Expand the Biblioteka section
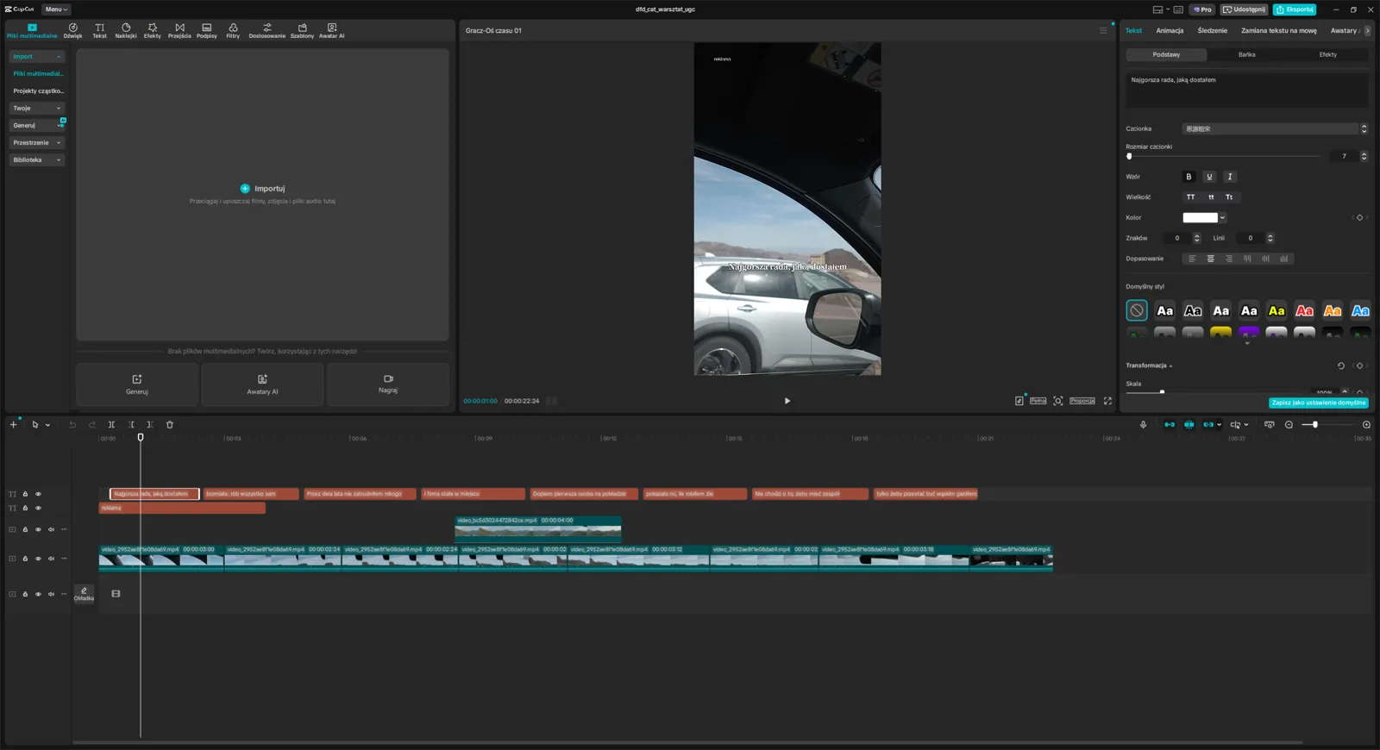Screen dimensions: 1380x750 (37, 160)
